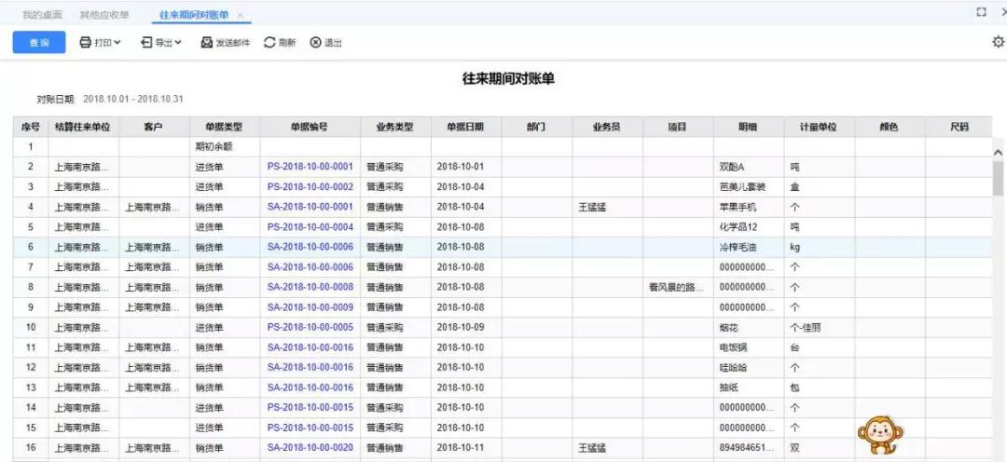Image resolution: width=1007 pixels, height=462 pixels.
Task: Click the blue 查询 button
Action: [39, 42]
